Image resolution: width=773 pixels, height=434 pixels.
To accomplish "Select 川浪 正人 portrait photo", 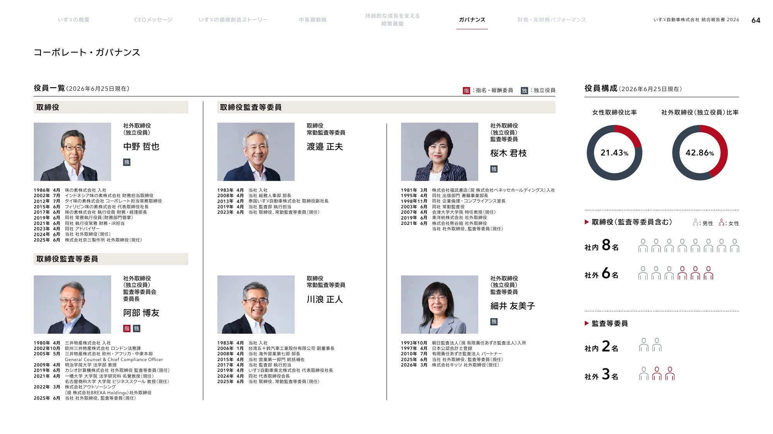I will coord(256,304).
